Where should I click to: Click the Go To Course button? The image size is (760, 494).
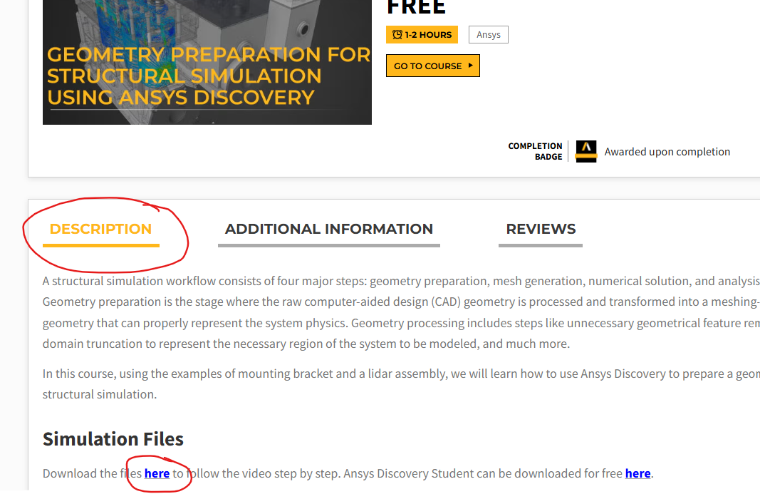[433, 66]
